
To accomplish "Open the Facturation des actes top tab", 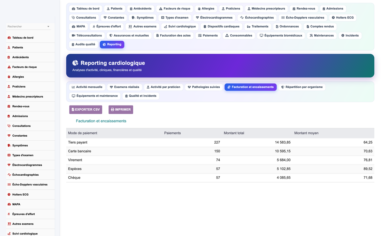I will [x=173, y=35].
